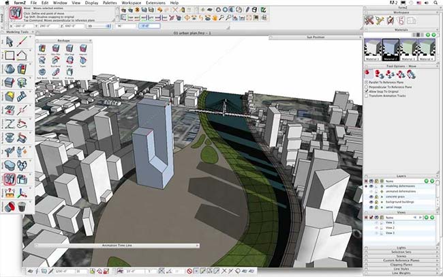Select View 1 in Views list

pyautogui.click(x=390, y=222)
